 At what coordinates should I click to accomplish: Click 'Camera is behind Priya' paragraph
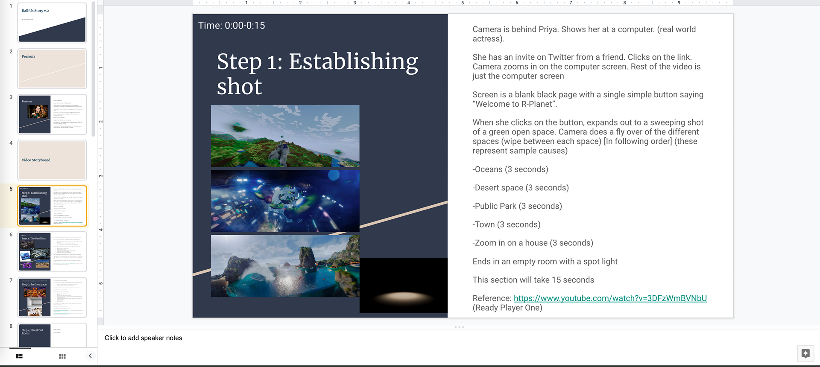[x=584, y=34]
